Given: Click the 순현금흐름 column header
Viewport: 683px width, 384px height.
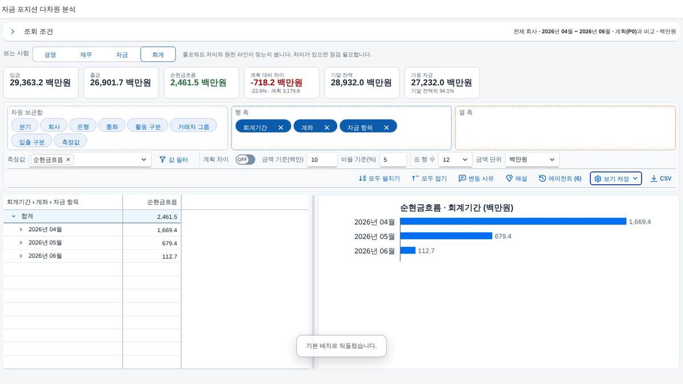Looking at the screenshot, I should (x=152, y=202).
